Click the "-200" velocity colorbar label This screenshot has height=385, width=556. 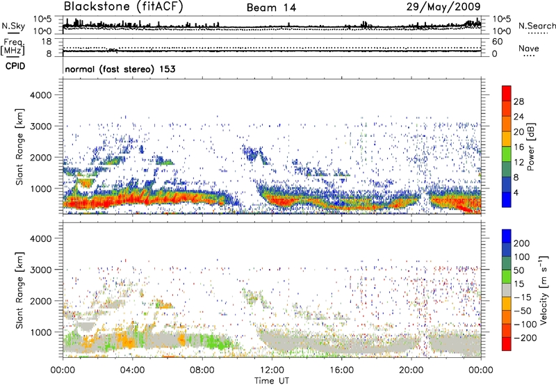(x=525, y=338)
